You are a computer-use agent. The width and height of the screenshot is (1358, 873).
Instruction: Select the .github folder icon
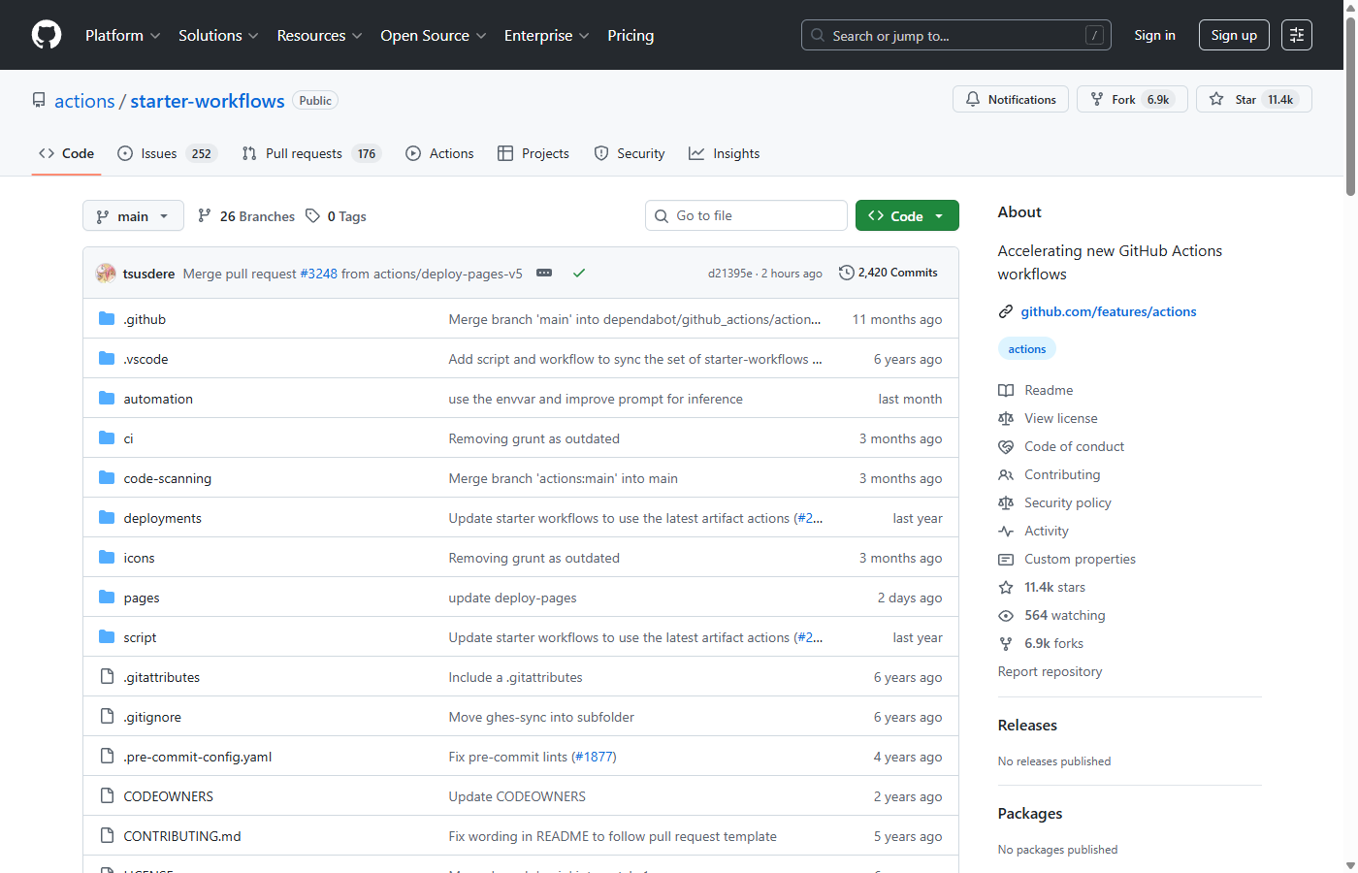coord(107,318)
